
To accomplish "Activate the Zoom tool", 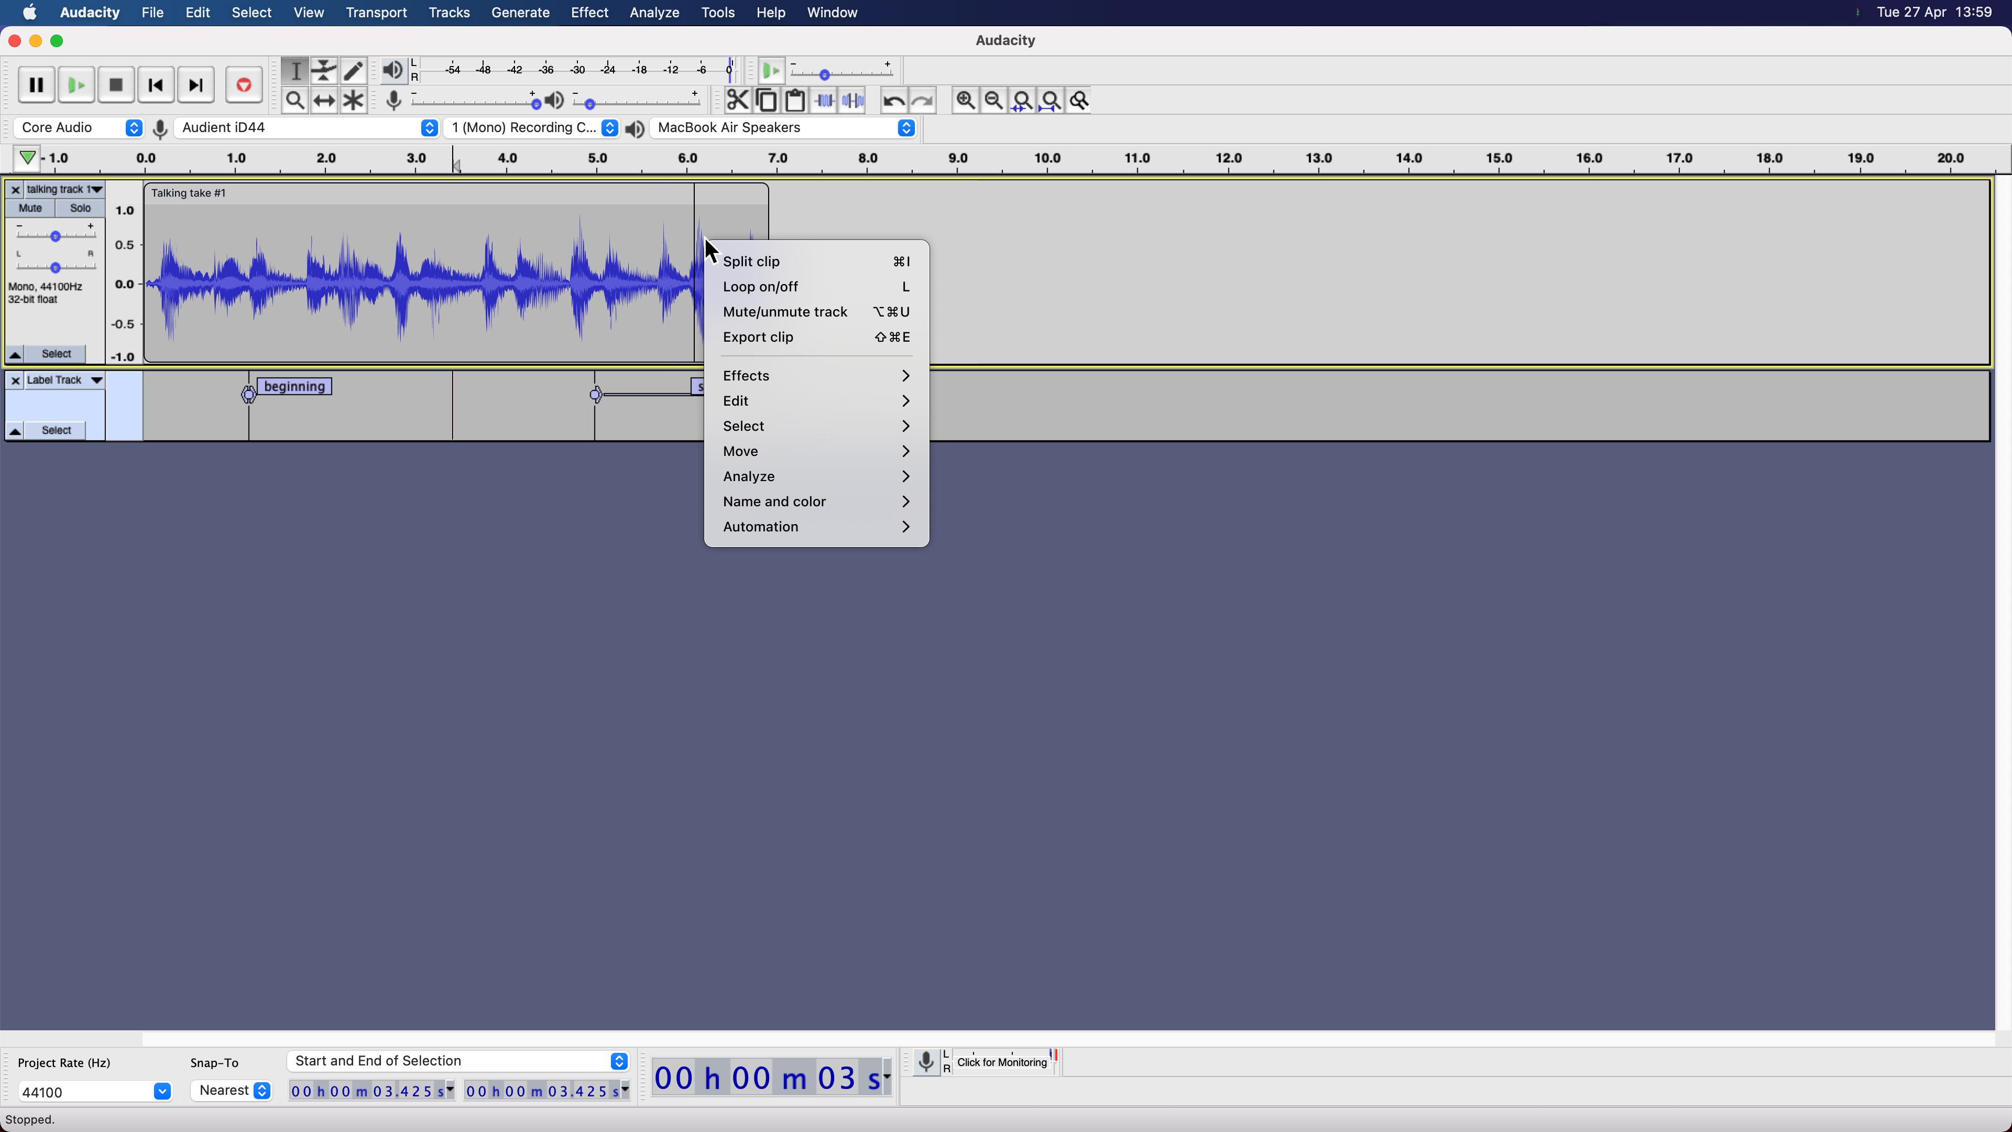I will [x=295, y=100].
